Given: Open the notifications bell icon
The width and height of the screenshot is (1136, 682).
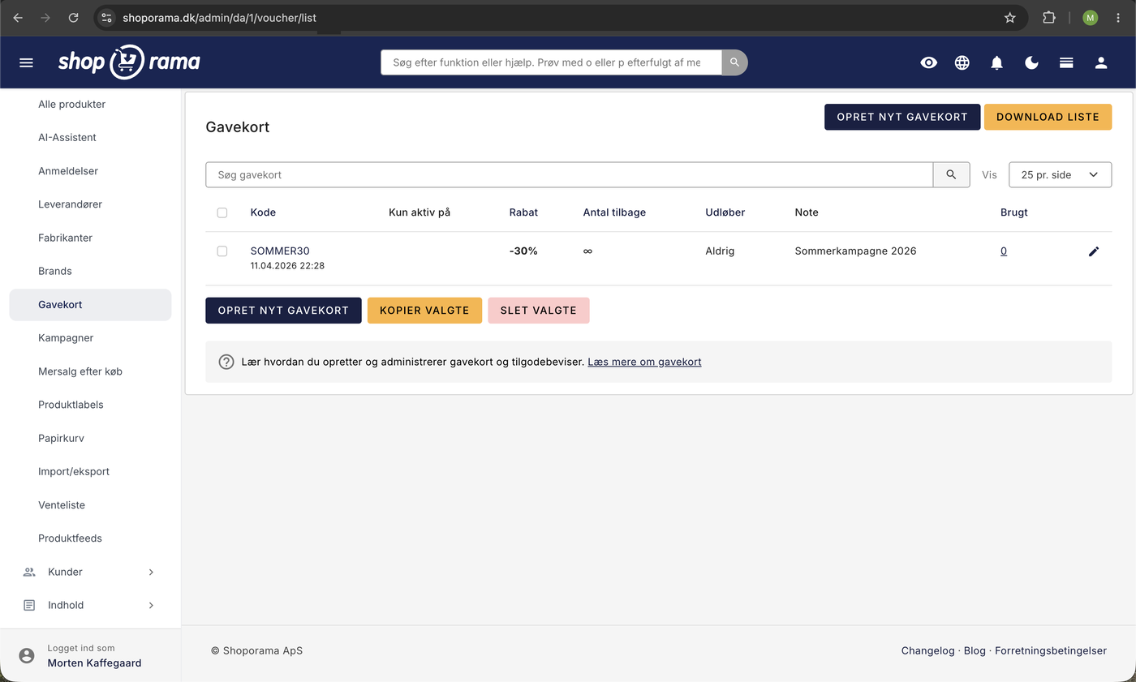Looking at the screenshot, I should coord(997,62).
